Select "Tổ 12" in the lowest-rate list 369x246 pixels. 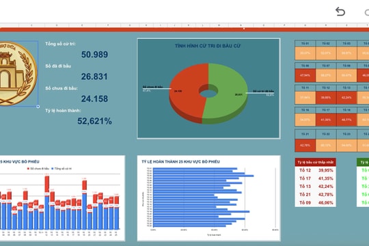coord(305,170)
